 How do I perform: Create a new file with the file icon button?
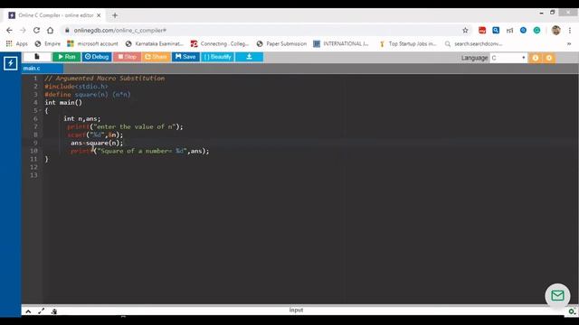pyautogui.click(x=37, y=57)
